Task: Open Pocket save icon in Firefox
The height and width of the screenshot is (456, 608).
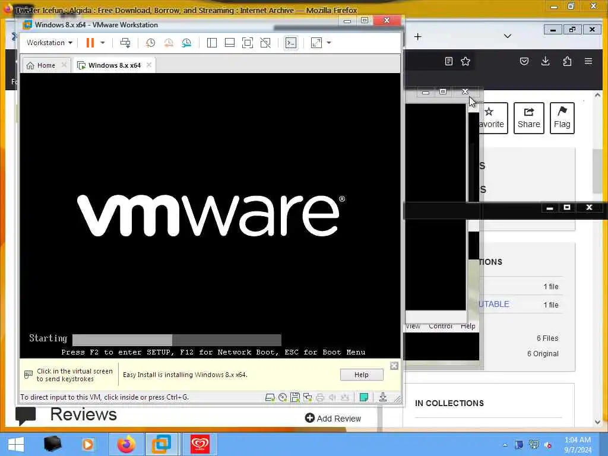Action: [524, 61]
